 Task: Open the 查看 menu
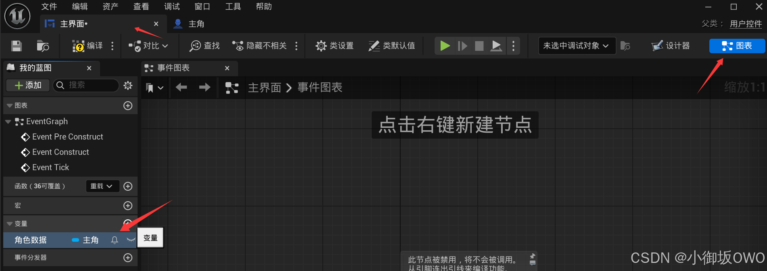141,6
